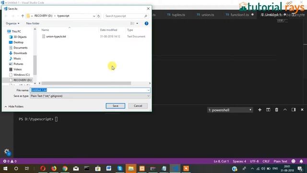Select Documents in the folder tree
307x173 pixels.
click(18, 48)
